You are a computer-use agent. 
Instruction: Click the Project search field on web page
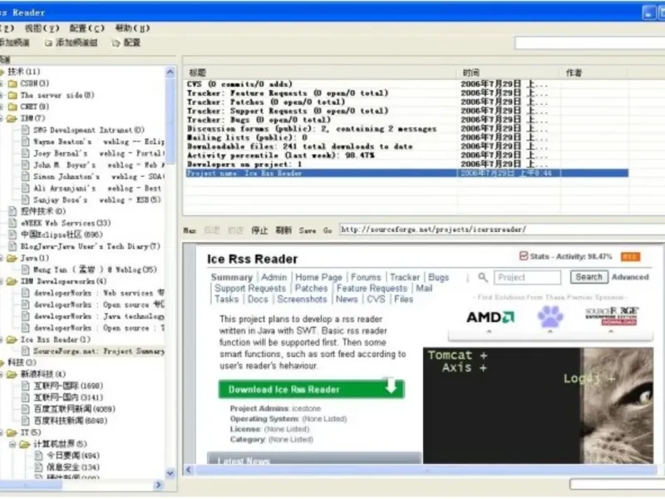click(x=528, y=278)
